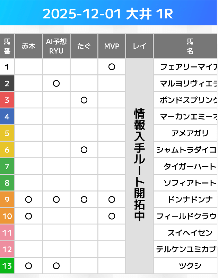Select the 赤木 circle mark in row 13
The width and height of the screenshot is (218, 278).
[29, 266]
